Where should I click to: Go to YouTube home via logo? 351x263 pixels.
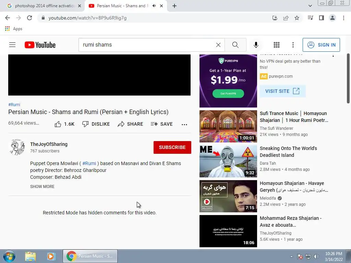tap(40, 45)
